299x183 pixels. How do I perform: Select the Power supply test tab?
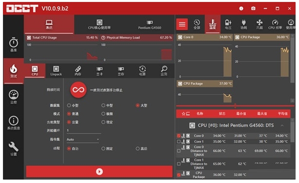pos(142,71)
